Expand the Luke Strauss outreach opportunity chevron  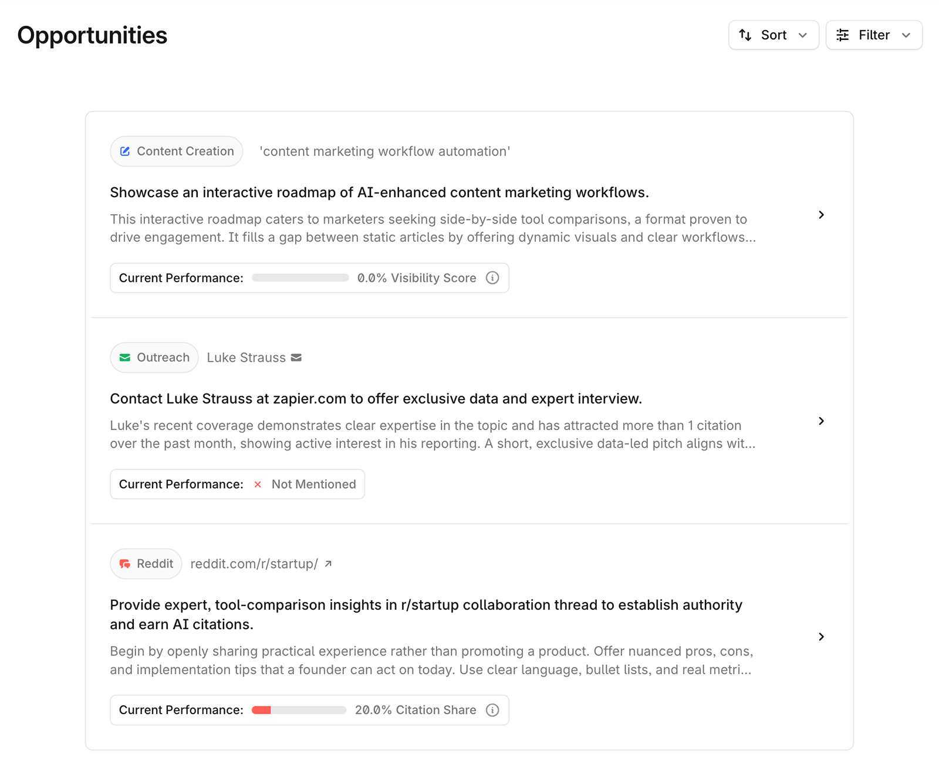821,421
